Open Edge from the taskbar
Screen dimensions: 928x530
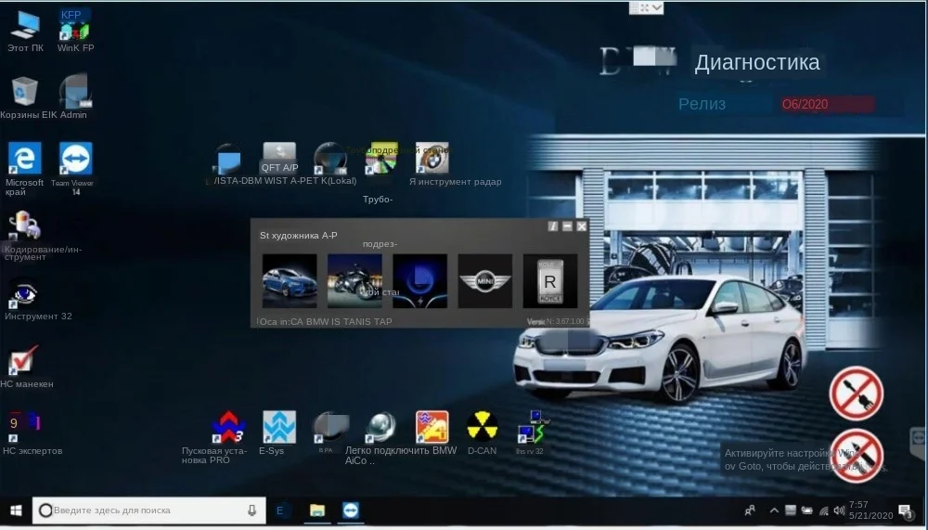[280, 511]
